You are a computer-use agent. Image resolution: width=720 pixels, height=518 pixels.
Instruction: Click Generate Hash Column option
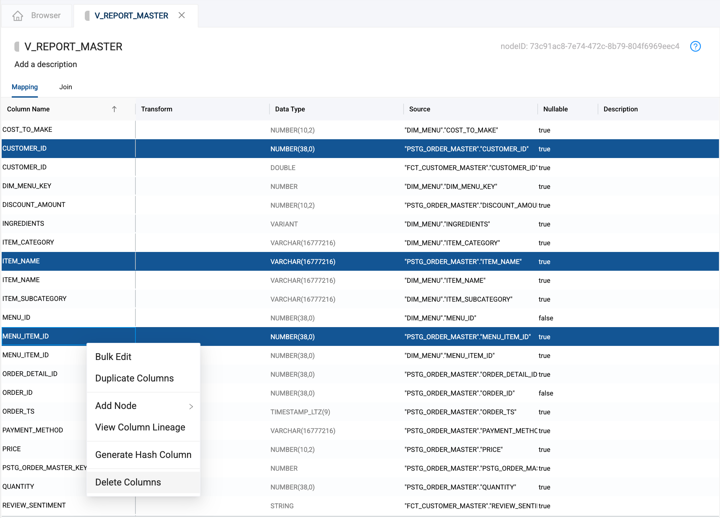(x=143, y=455)
